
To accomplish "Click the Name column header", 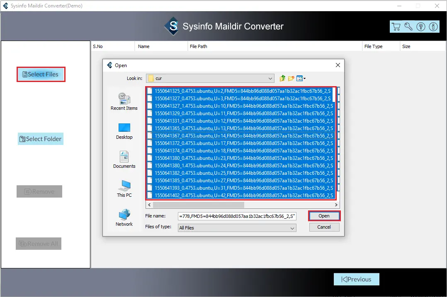I will click(x=161, y=46).
